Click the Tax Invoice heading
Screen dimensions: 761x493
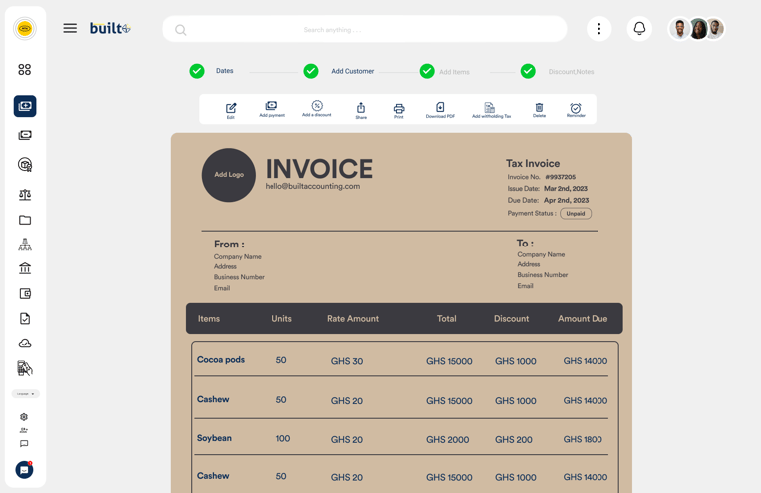click(x=533, y=164)
